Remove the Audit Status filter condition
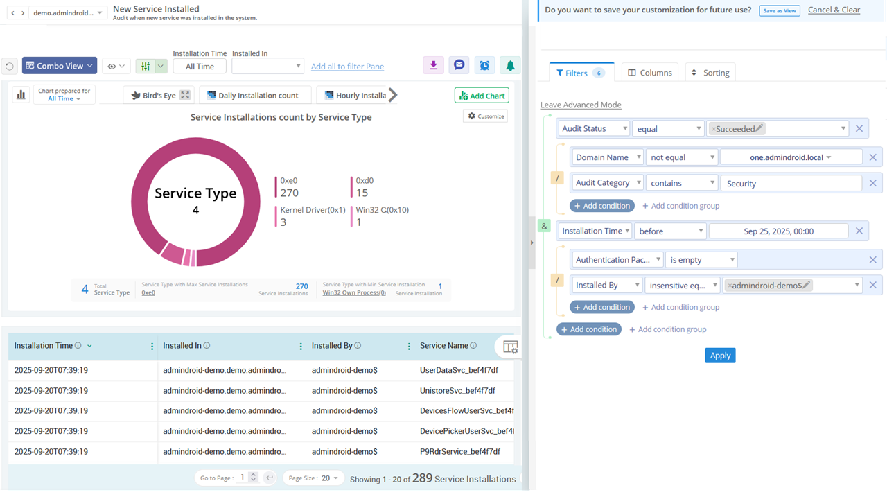The image size is (887, 499). point(859,128)
